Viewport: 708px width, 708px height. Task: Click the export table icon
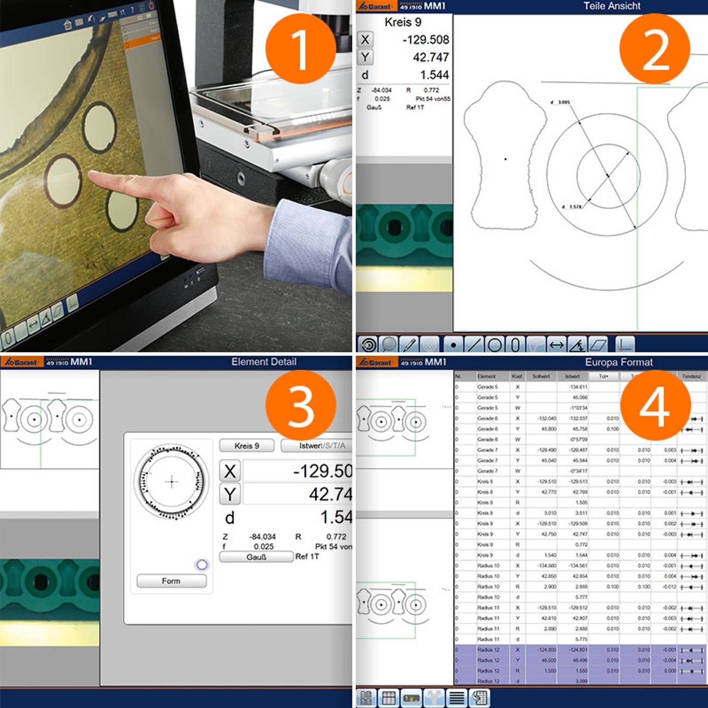[x=480, y=697]
